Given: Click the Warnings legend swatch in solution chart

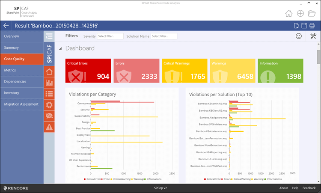Looking at the screenshot, I should [252, 179].
